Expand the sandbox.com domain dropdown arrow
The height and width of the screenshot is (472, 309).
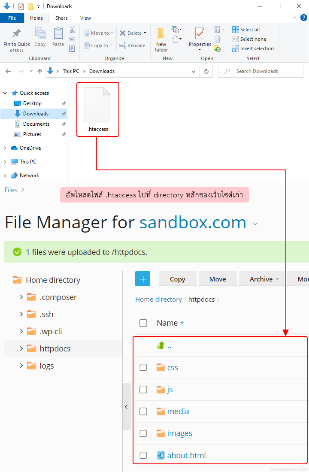point(255,224)
